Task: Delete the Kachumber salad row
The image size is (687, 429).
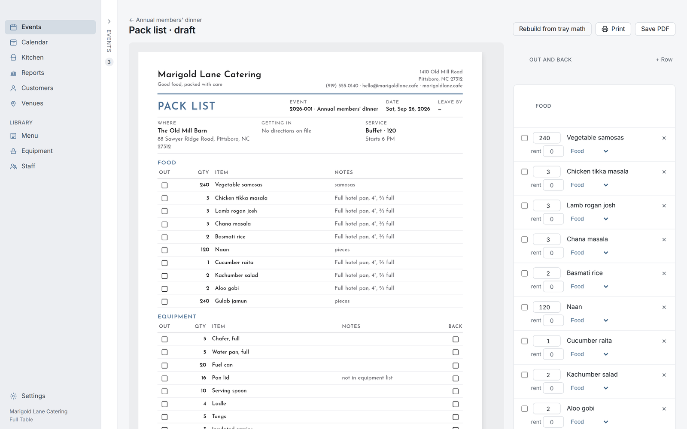Action: (664, 375)
